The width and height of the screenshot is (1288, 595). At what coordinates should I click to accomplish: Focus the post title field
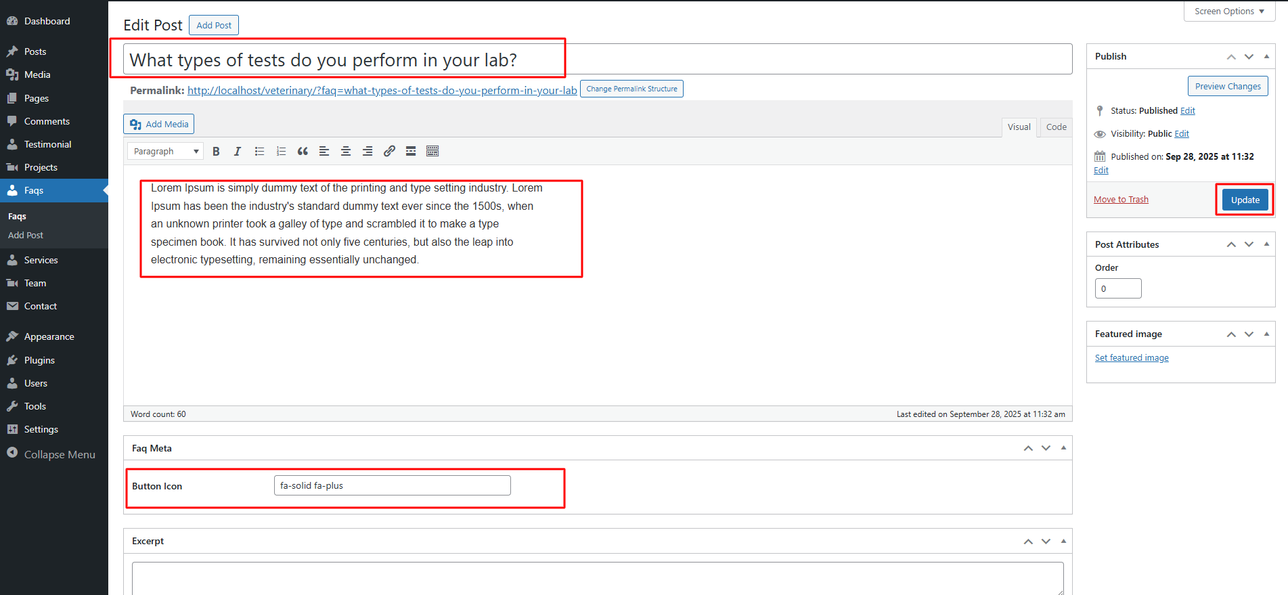pos(598,60)
